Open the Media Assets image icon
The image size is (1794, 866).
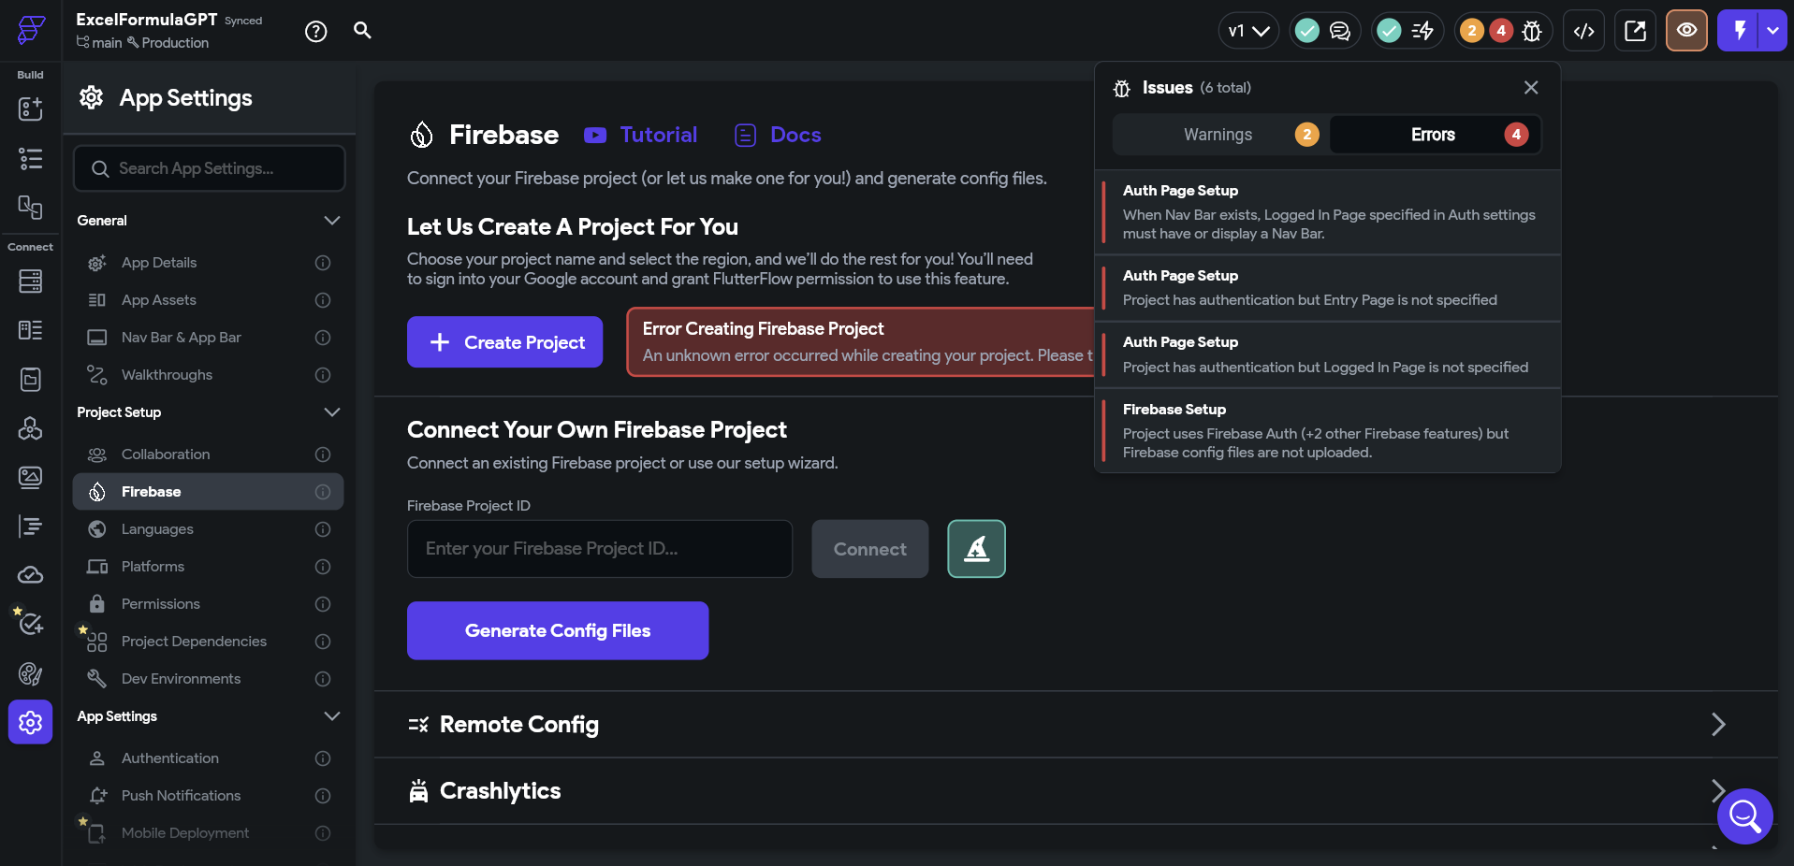pyautogui.click(x=30, y=477)
